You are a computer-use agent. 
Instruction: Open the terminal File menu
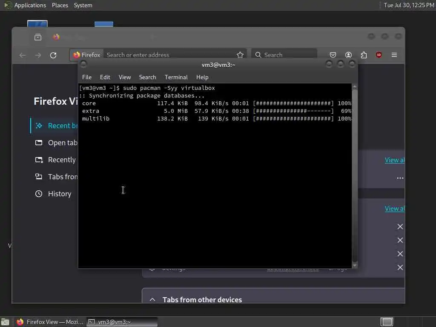point(87,77)
